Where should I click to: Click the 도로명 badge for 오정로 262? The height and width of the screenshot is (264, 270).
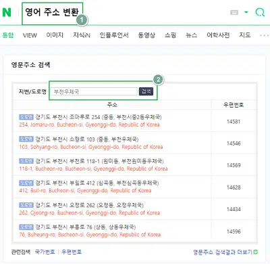(x=26, y=205)
